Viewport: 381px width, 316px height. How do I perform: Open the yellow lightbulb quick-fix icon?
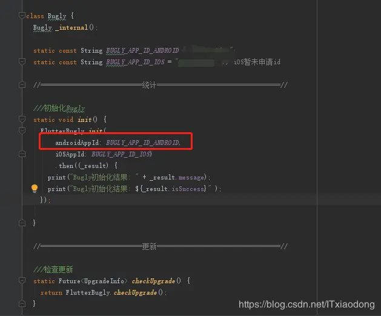(x=35, y=189)
